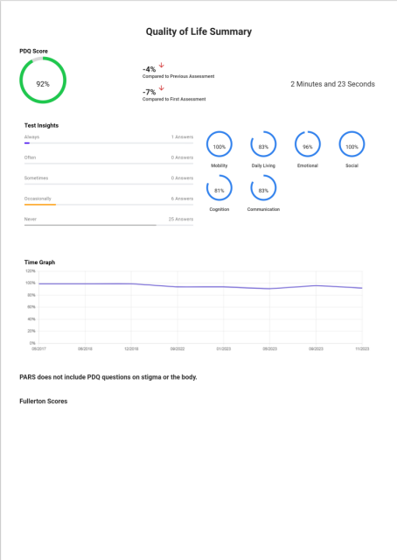This screenshot has height=560, width=397.
Task: Select the Cognition 81% circle gauge
Action: pyautogui.click(x=219, y=188)
